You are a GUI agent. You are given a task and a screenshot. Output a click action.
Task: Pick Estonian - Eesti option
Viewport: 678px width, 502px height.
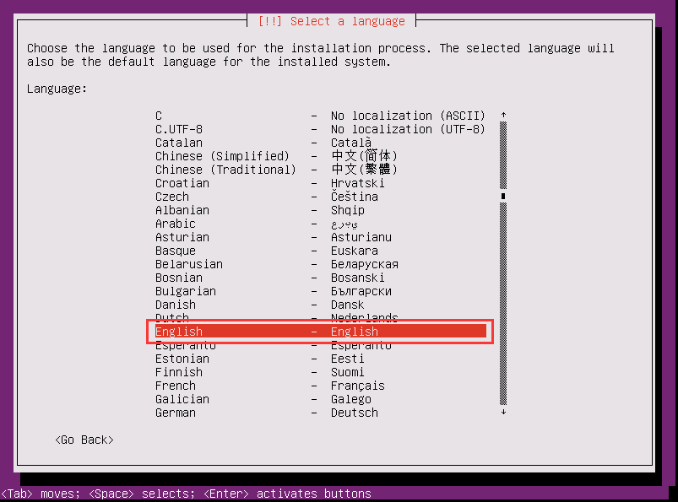click(320, 359)
